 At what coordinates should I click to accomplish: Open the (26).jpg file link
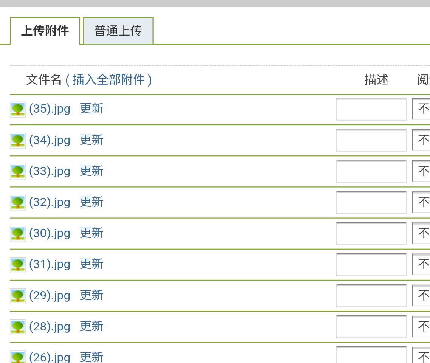pos(50,357)
